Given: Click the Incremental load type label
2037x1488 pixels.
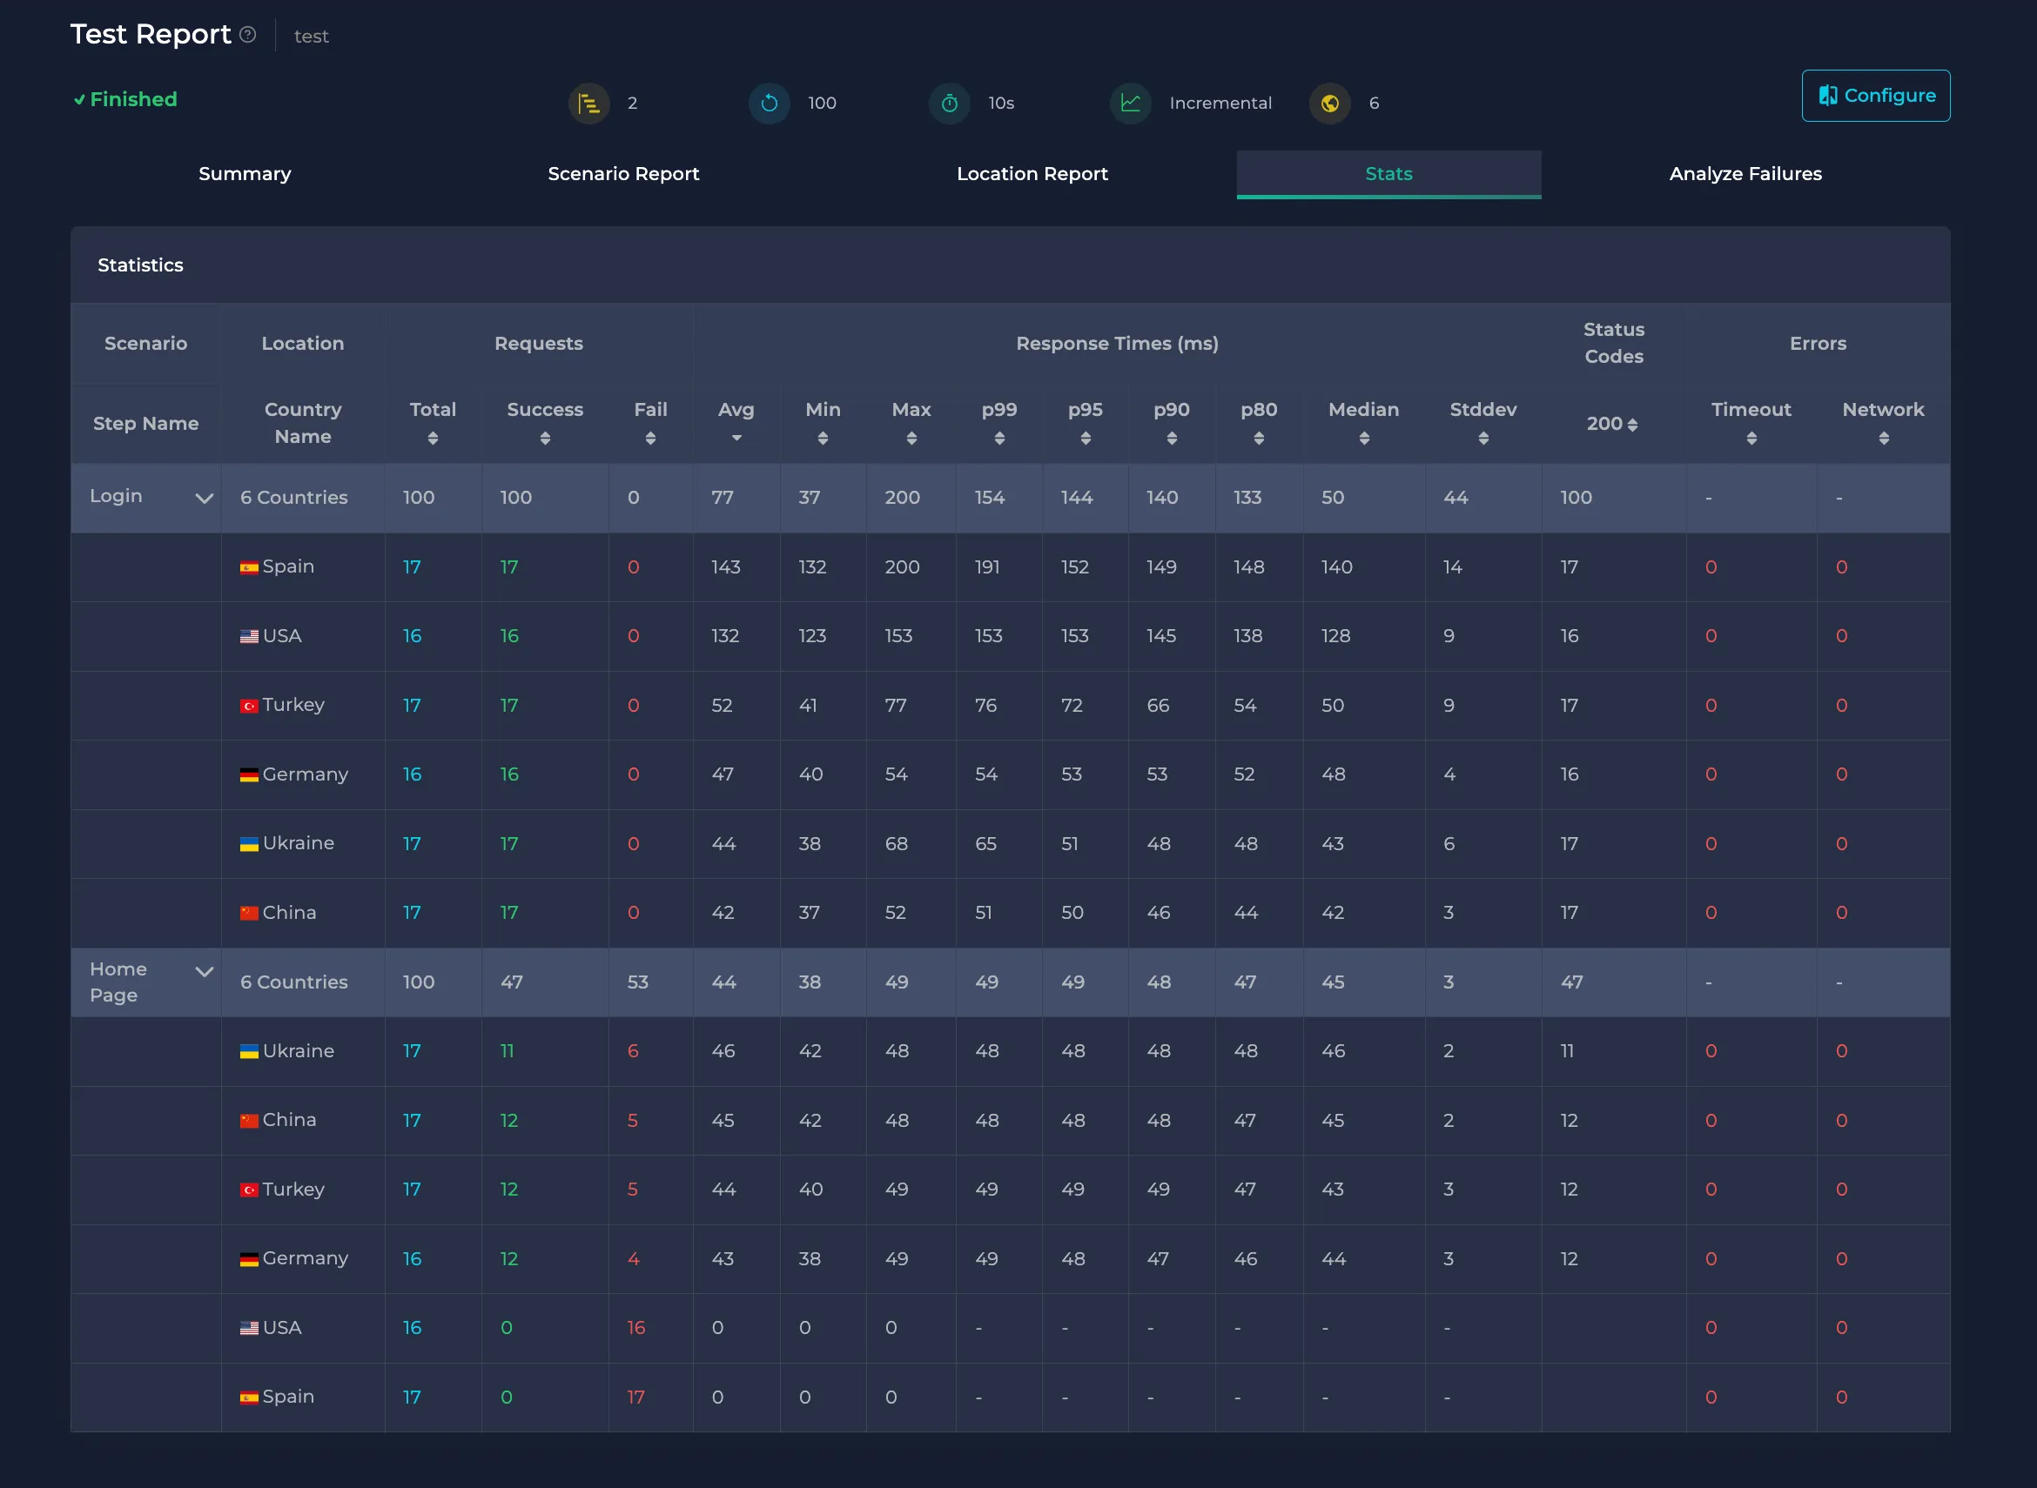Looking at the screenshot, I should coord(1220,104).
